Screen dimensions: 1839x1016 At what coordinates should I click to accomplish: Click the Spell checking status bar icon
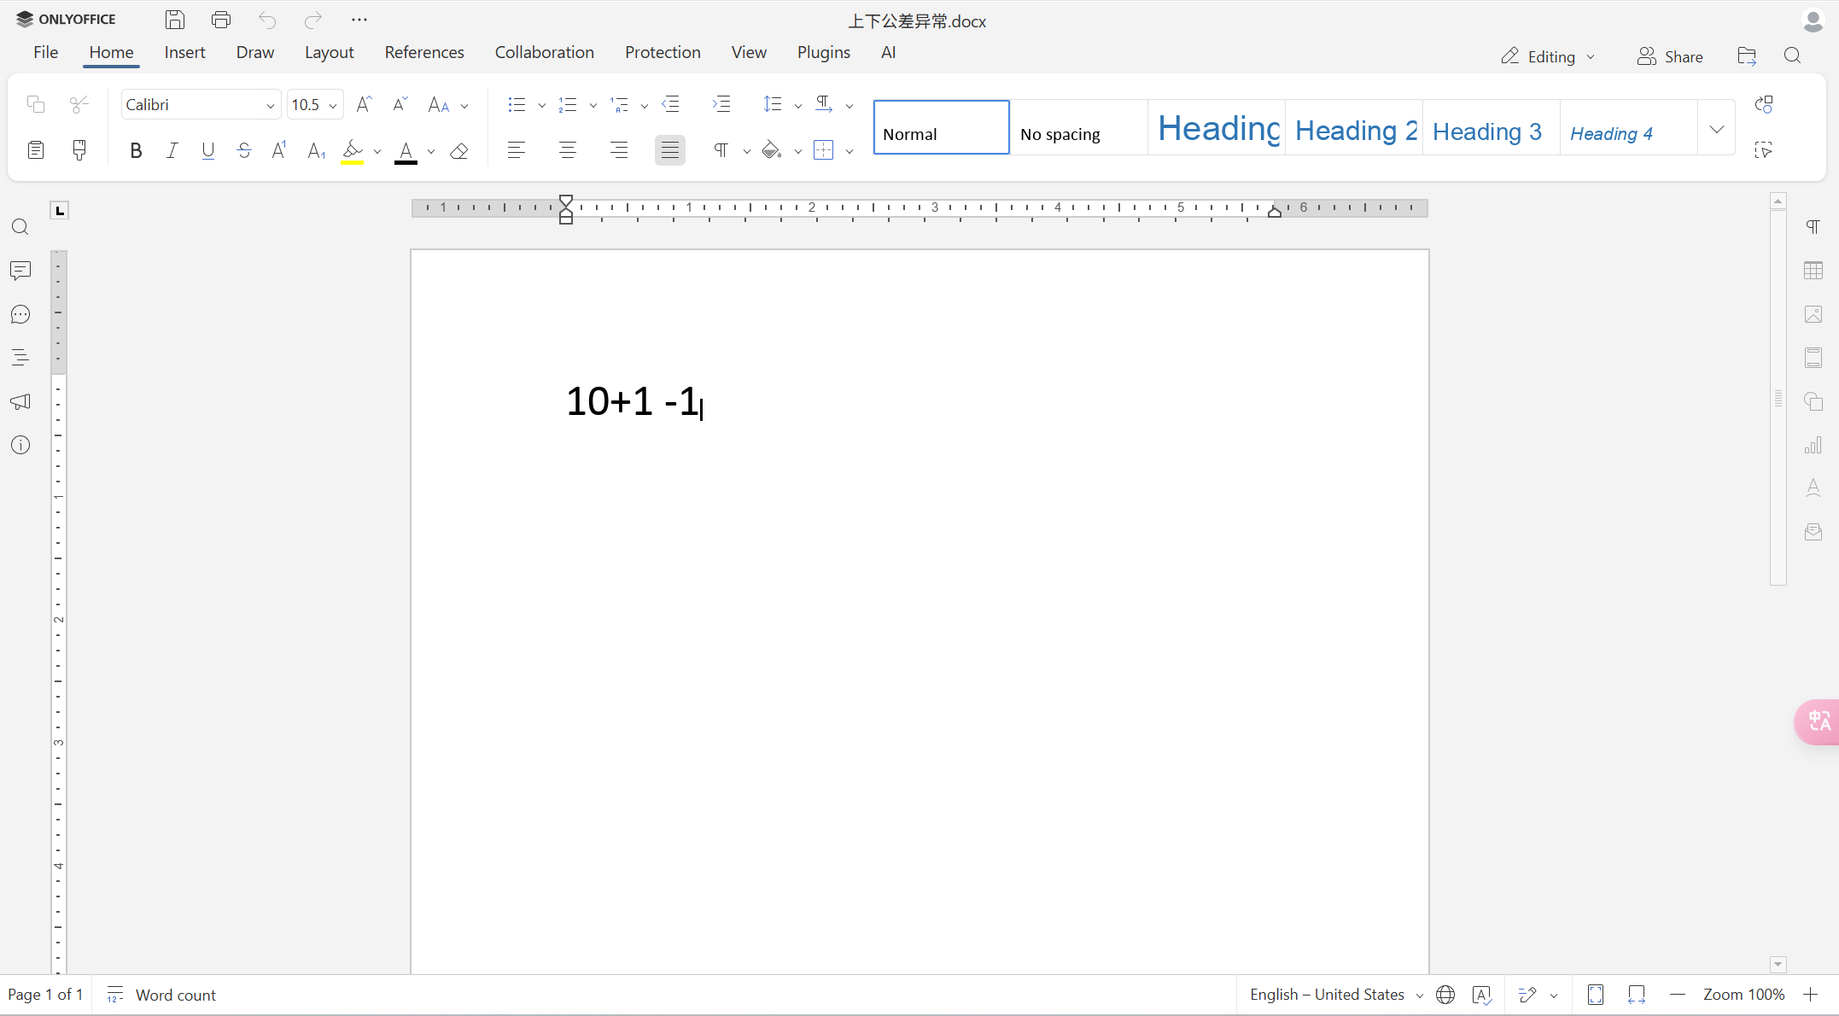tap(1481, 995)
